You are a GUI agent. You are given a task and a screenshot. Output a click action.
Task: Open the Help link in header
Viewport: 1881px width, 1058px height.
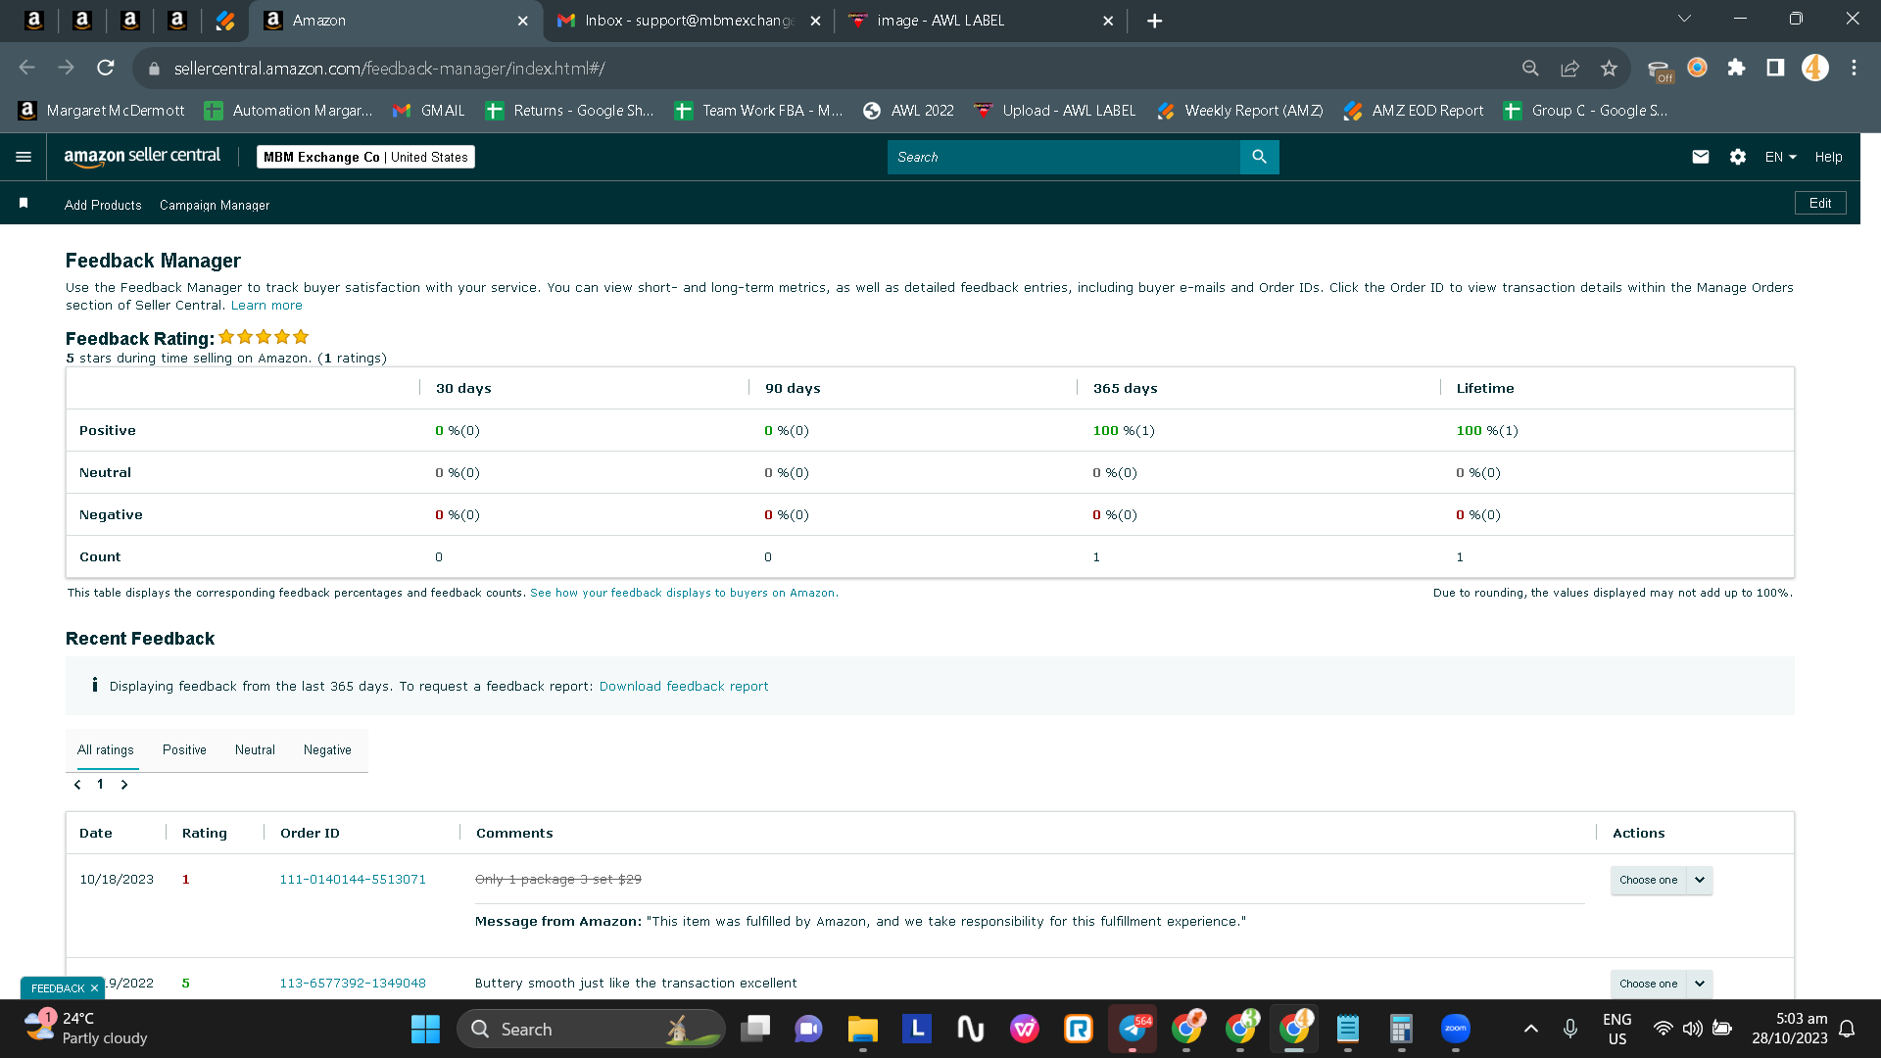pos(1828,157)
